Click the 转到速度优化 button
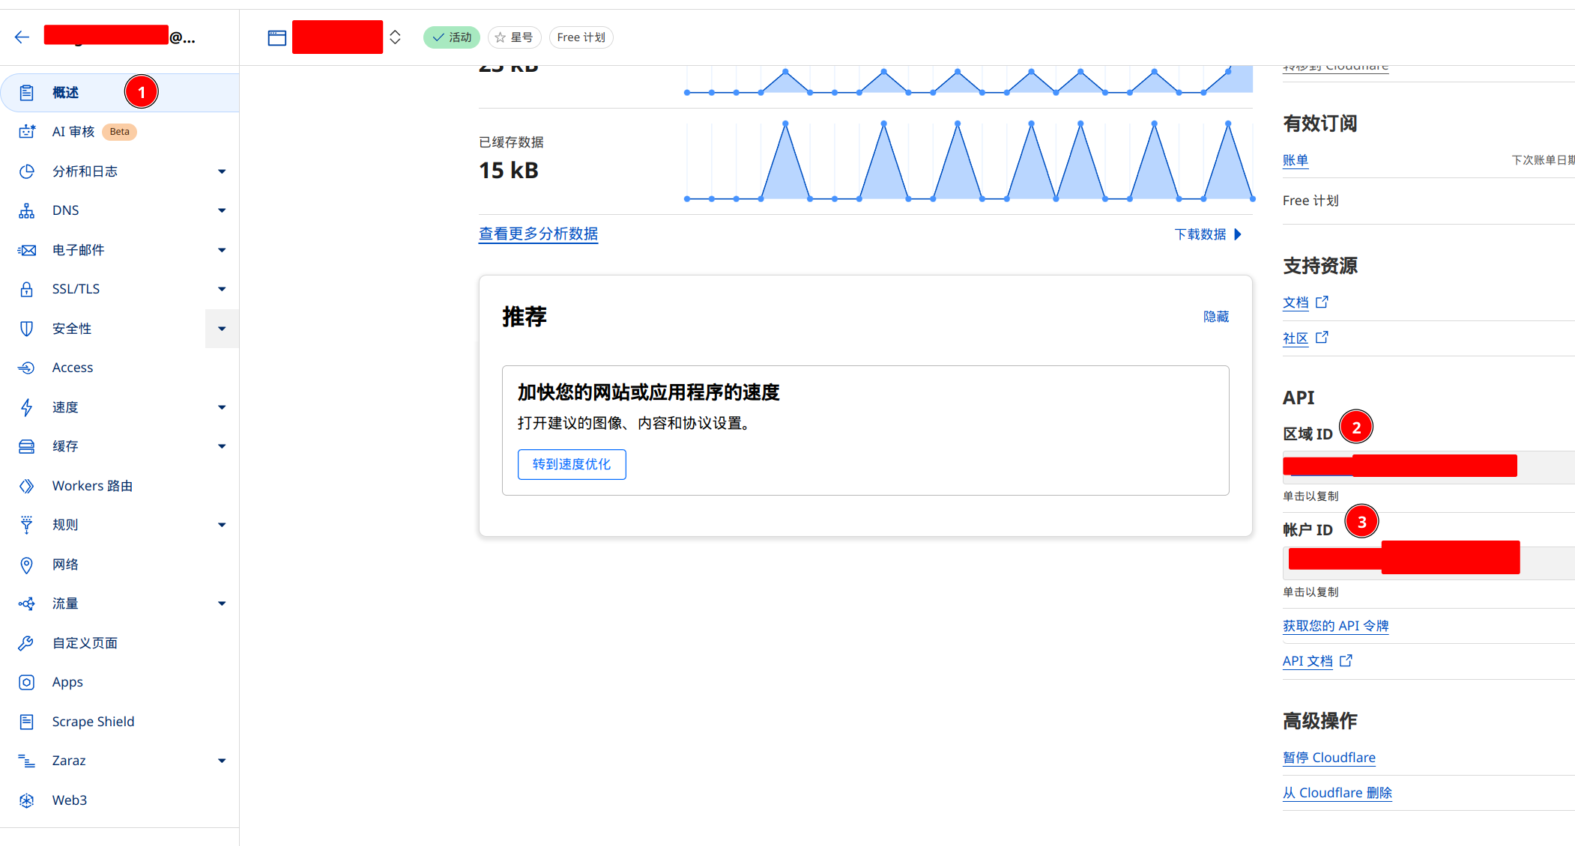 point(572,464)
